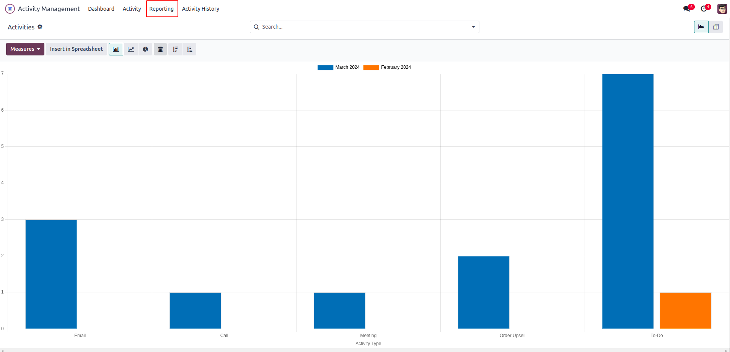Click Insert in Spreadsheet button
The height and width of the screenshot is (352, 730).
(x=76, y=49)
